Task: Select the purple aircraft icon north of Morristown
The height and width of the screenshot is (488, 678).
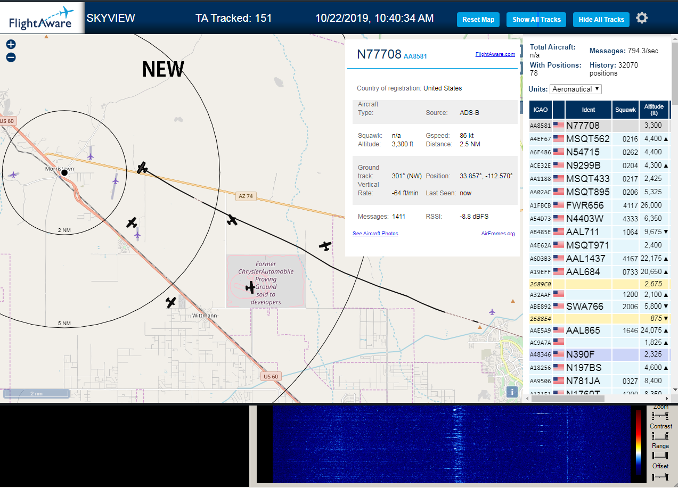Action: 91,156
